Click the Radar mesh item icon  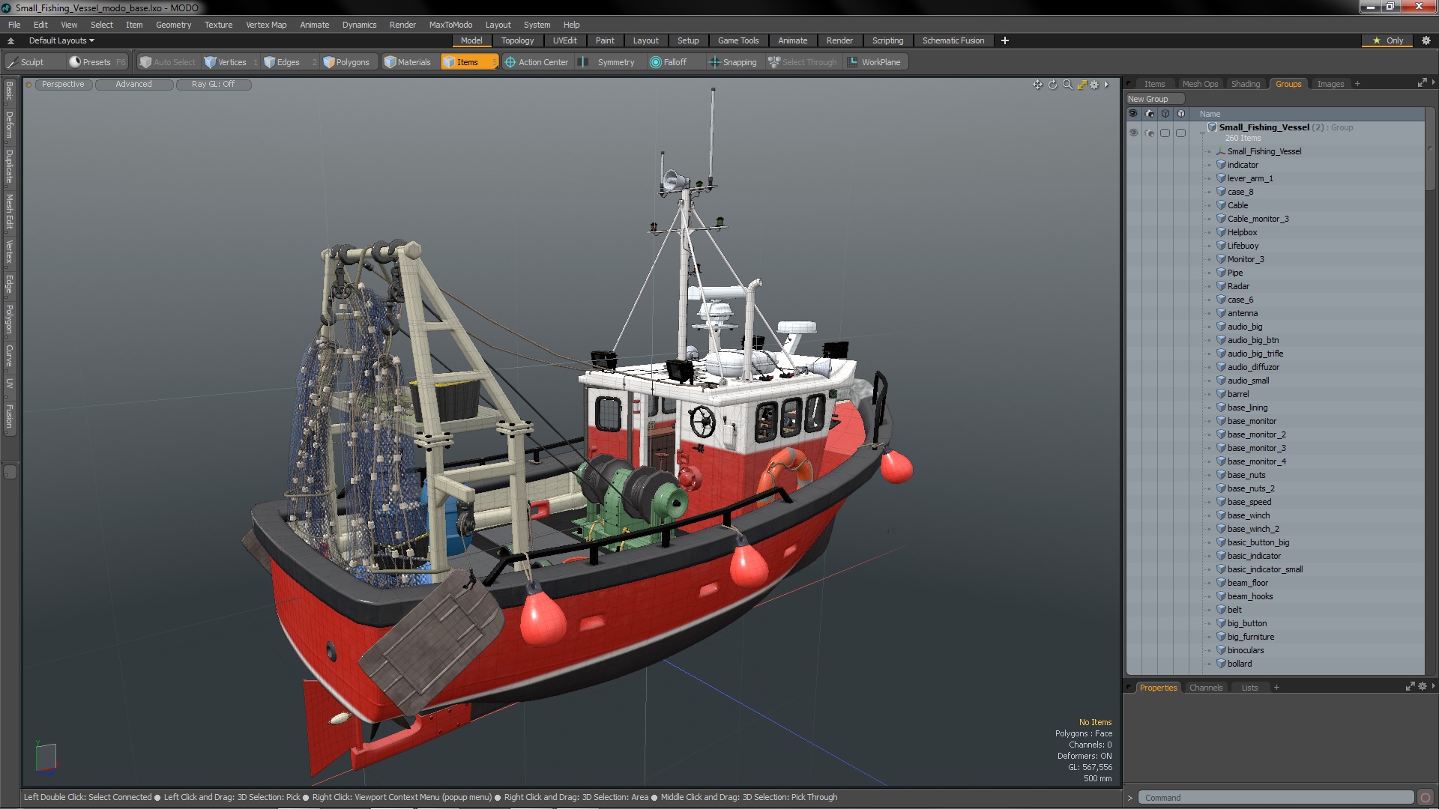click(1221, 286)
